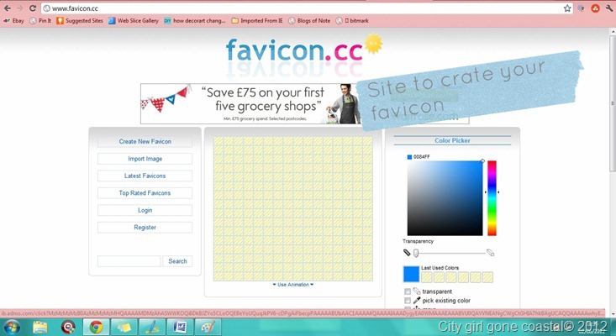Open Latest Favicons
Screen dimensions: 616x336
[145, 176]
